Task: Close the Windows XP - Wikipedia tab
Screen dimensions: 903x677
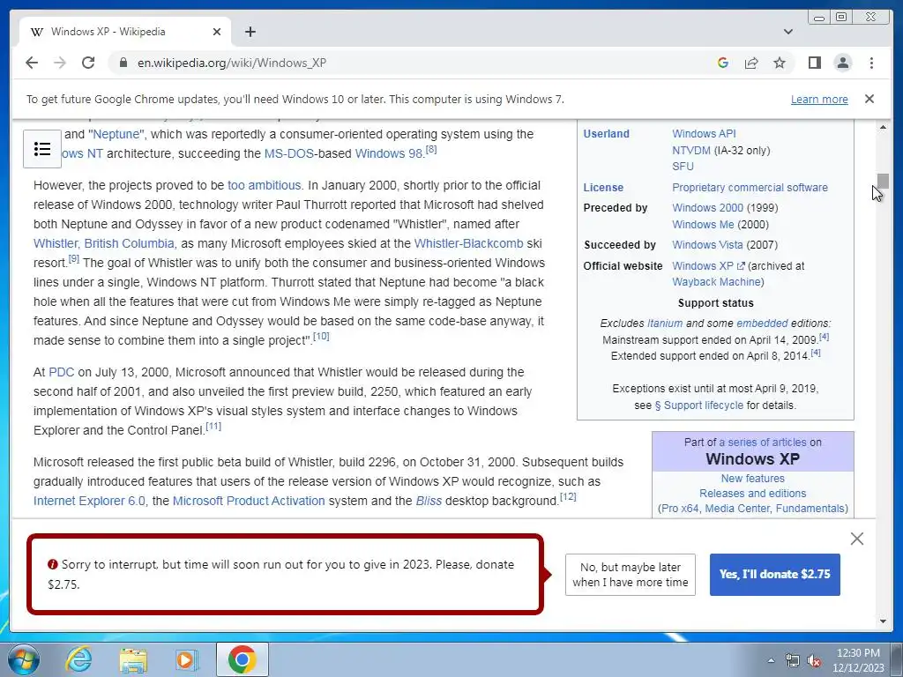Action: tap(217, 32)
